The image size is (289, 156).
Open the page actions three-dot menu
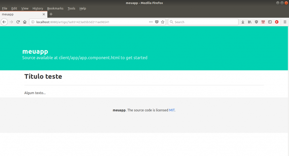coord(151,22)
